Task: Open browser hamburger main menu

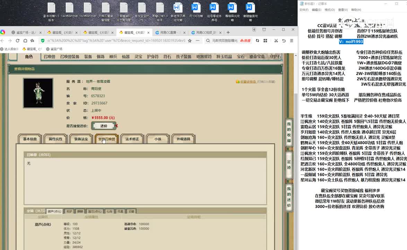Action: point(292,41)
